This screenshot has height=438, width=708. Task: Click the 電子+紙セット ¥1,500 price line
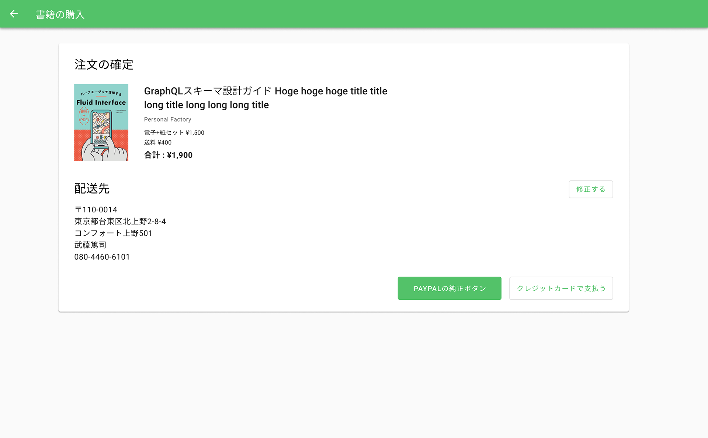click(x=174, y=133)
